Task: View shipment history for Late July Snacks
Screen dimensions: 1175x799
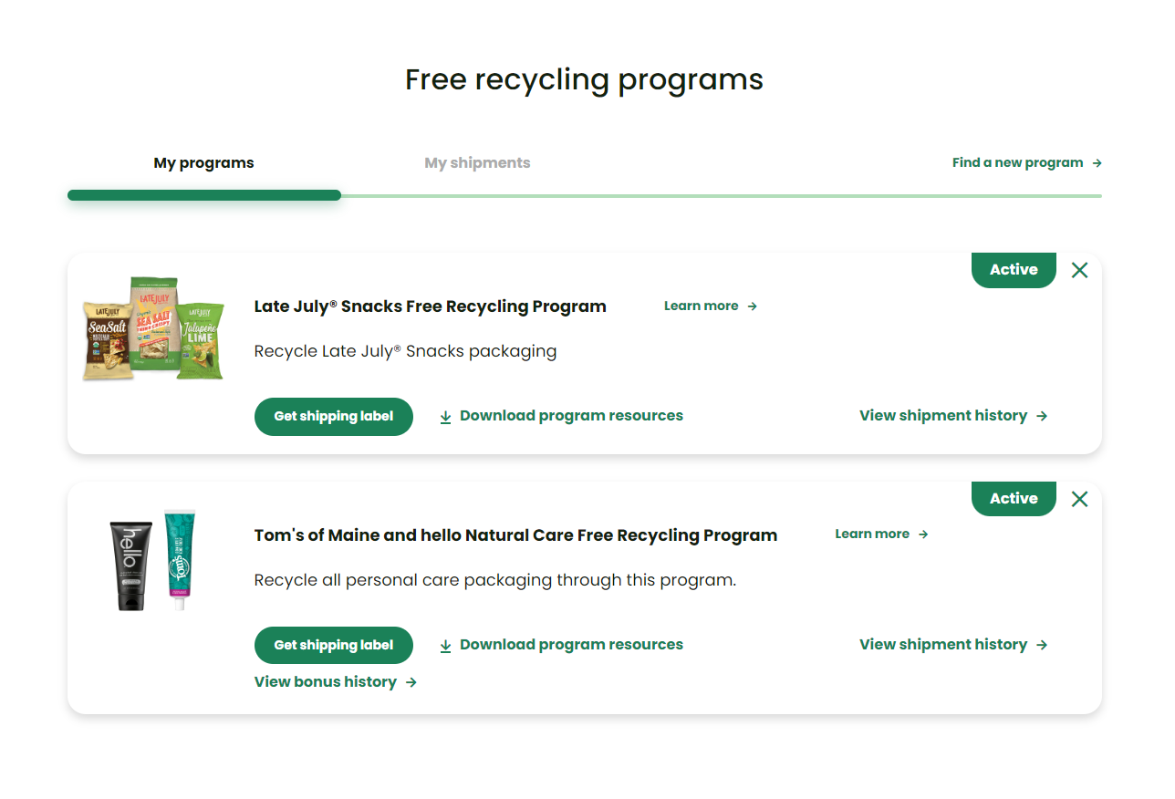Action: (x=953, y=415)
